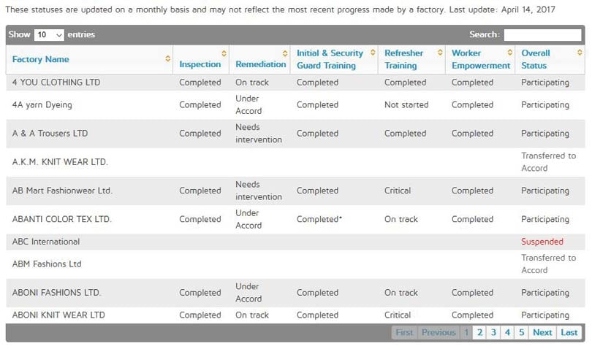Click sort arrows in Refresher Training column

pyautogui.click(x=440, y=53)
